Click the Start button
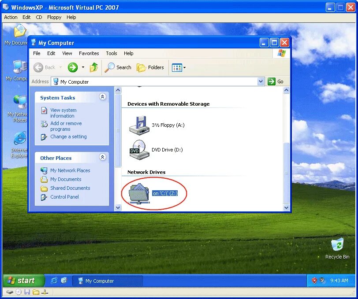Viewport: 358px width, 299px height. click(23, 281)
